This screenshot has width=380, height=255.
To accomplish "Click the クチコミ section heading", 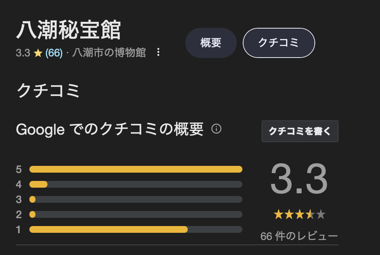I will click(x=48, y=90).
